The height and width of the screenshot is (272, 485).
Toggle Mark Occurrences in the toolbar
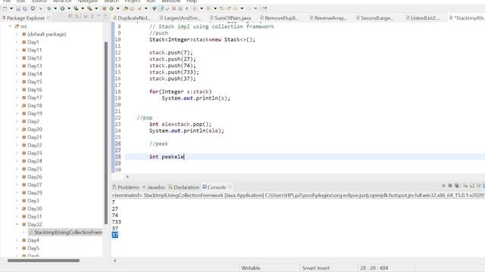[x=161, y=8]
